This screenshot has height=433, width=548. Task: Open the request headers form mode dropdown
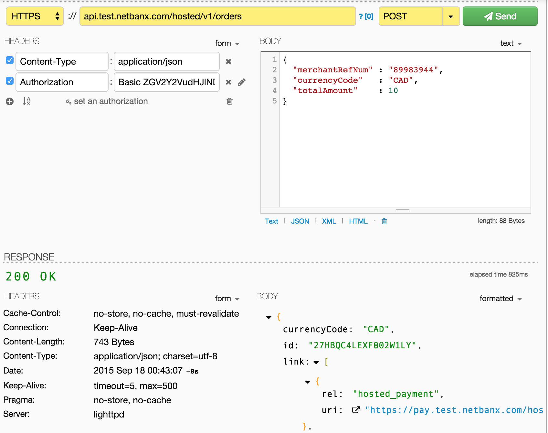coord(227,43)
